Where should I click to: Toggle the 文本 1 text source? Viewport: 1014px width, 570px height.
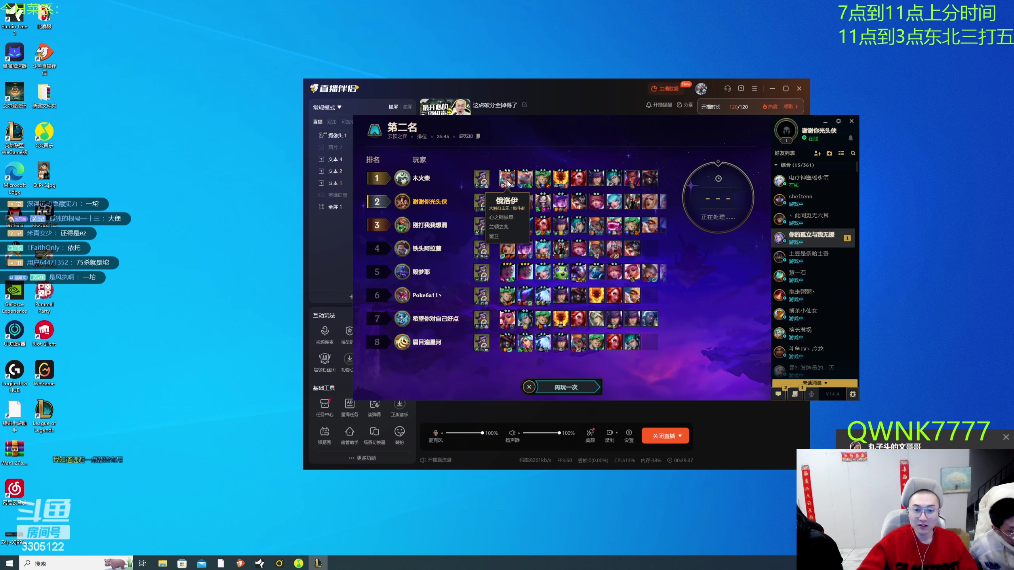click(x=331, y=183)
